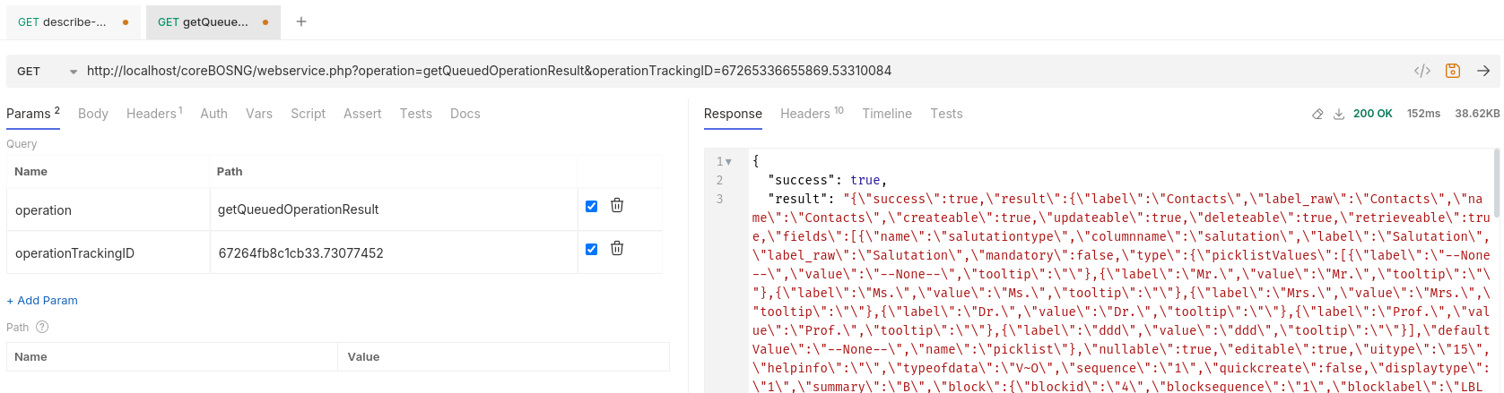Click the generate code icon in URL bar

click(1421, 71)
